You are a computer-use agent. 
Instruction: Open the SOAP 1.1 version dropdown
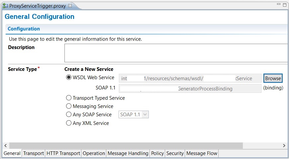point(134,115)
